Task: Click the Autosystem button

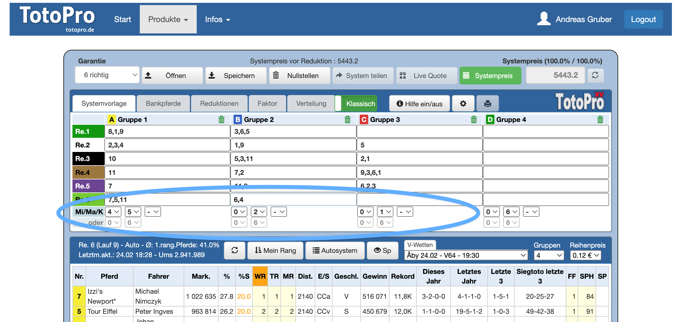Action: point(335,250)
